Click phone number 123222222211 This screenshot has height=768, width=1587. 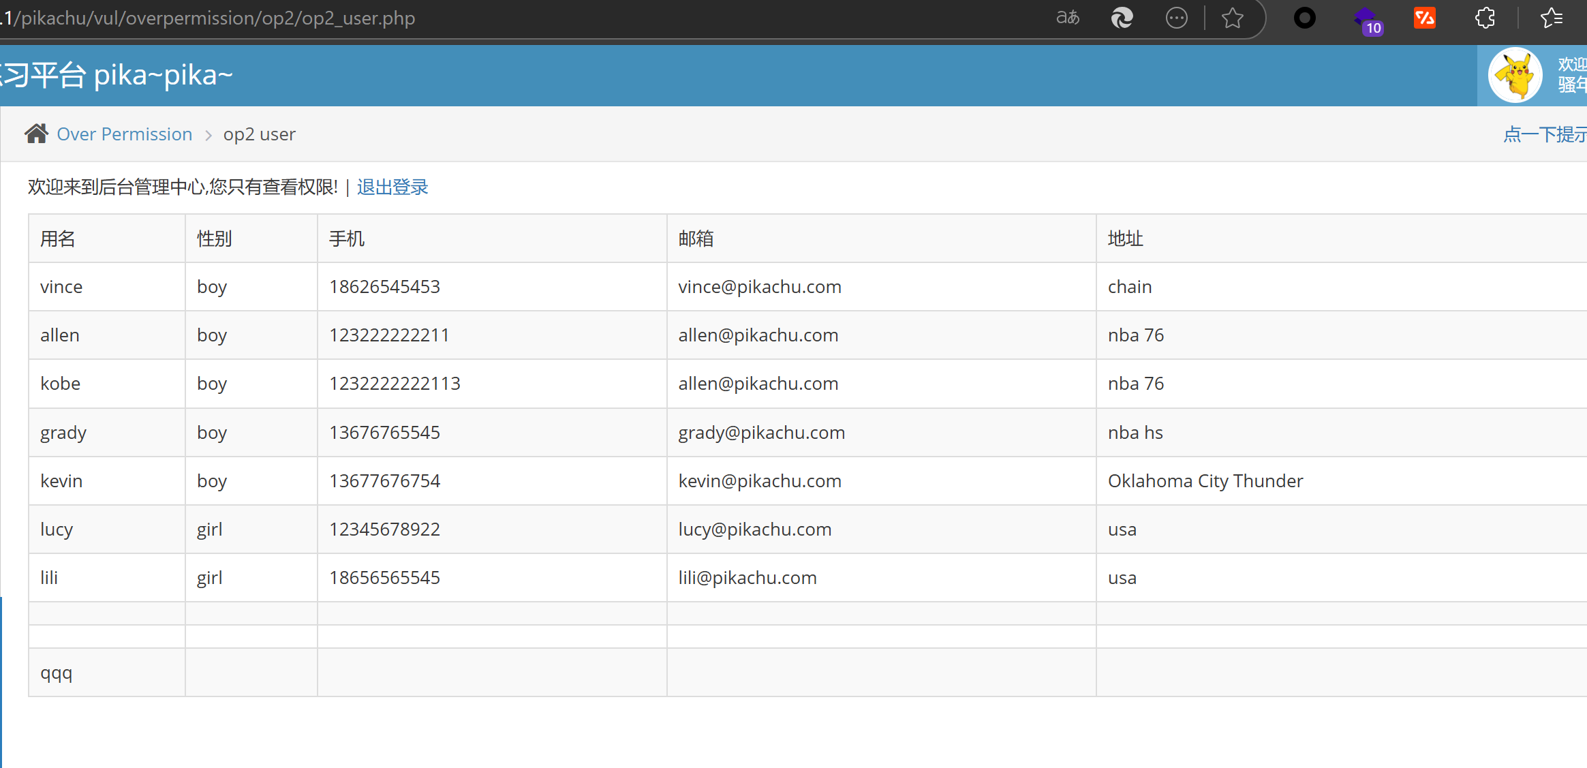coord(390,335)
